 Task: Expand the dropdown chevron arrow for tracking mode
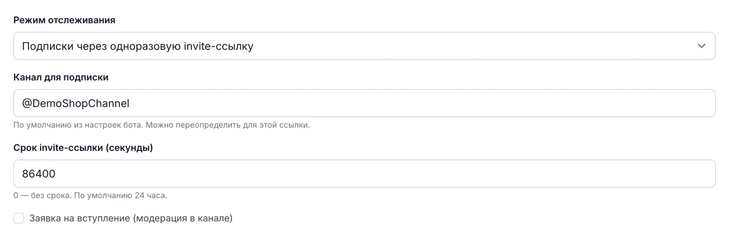702,46
